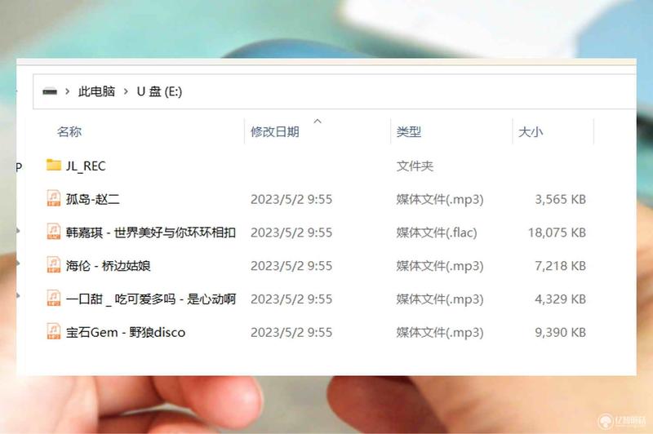The height and width of the screenshot is (434, 653).
Task: Select 一口甜 _ 吃可爱多吗 - 是心动啊 file
Action: [x=151, y=299]
